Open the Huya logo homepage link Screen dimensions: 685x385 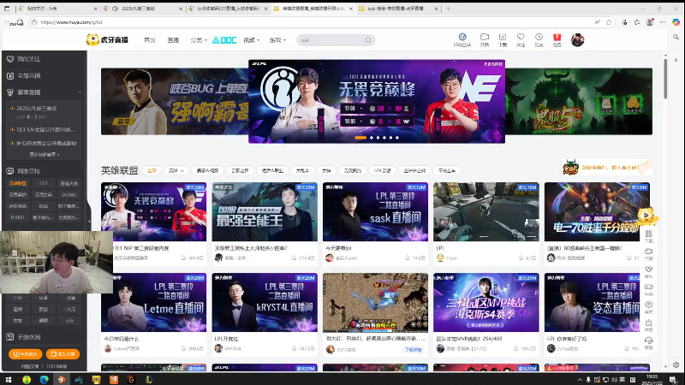(107, 39)
